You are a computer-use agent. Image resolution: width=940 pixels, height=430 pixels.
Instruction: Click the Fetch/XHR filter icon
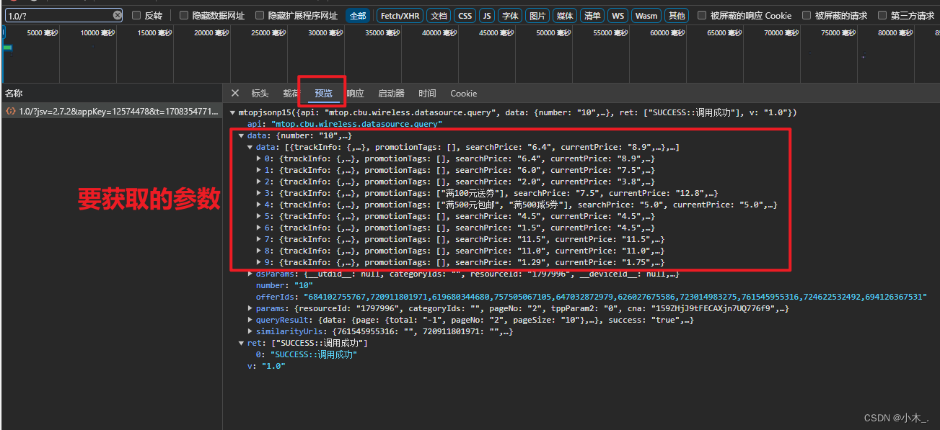(400, 14)
